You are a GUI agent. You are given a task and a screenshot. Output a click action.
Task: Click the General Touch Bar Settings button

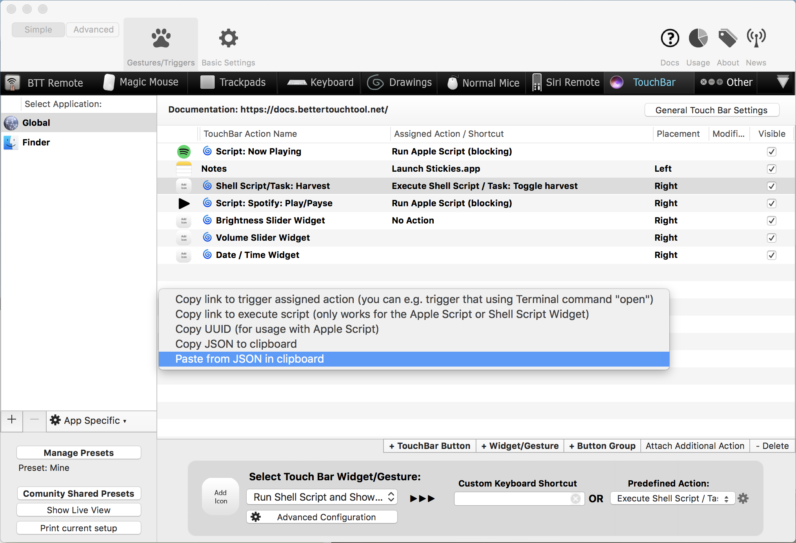tap(711, 110)
